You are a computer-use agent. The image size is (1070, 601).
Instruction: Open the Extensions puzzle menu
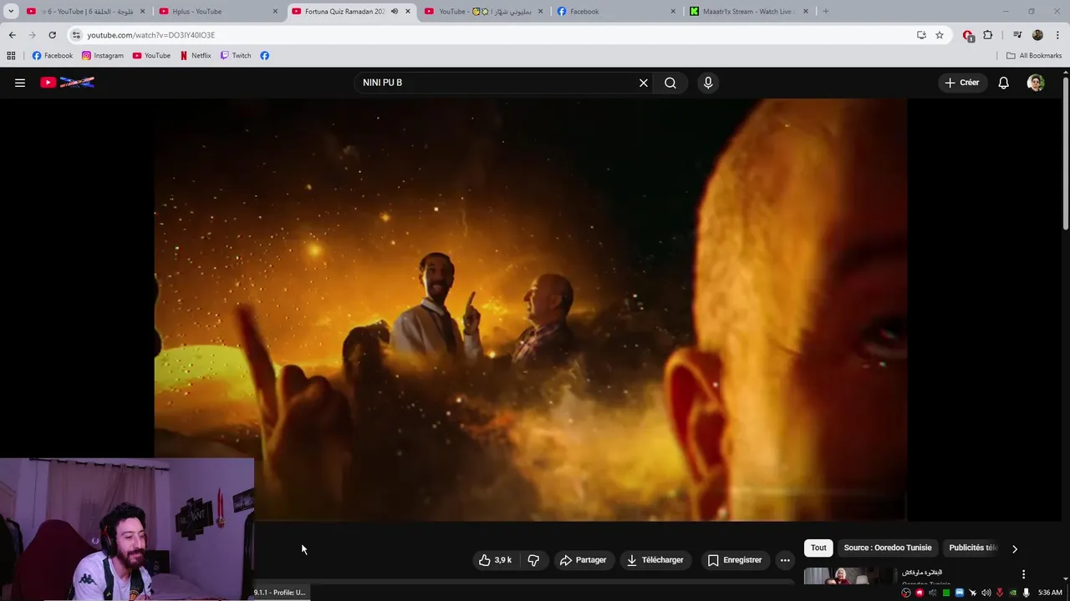(988, 35)
